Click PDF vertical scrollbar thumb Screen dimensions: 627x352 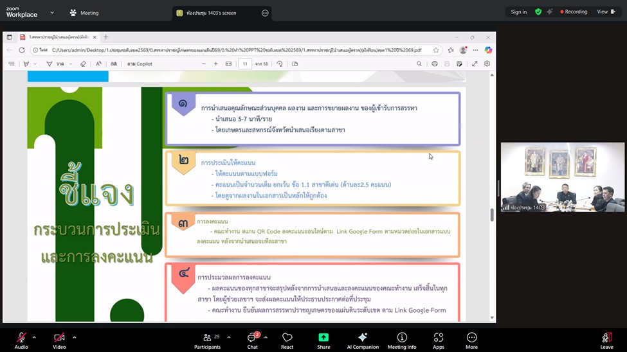(492, 215)
